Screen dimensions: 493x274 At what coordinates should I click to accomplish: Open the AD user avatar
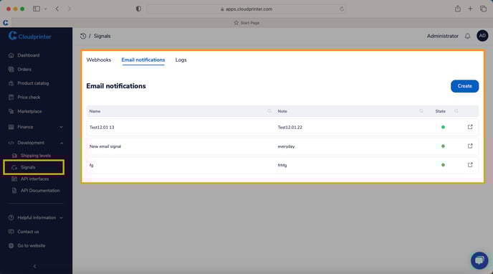click(482, 36)
